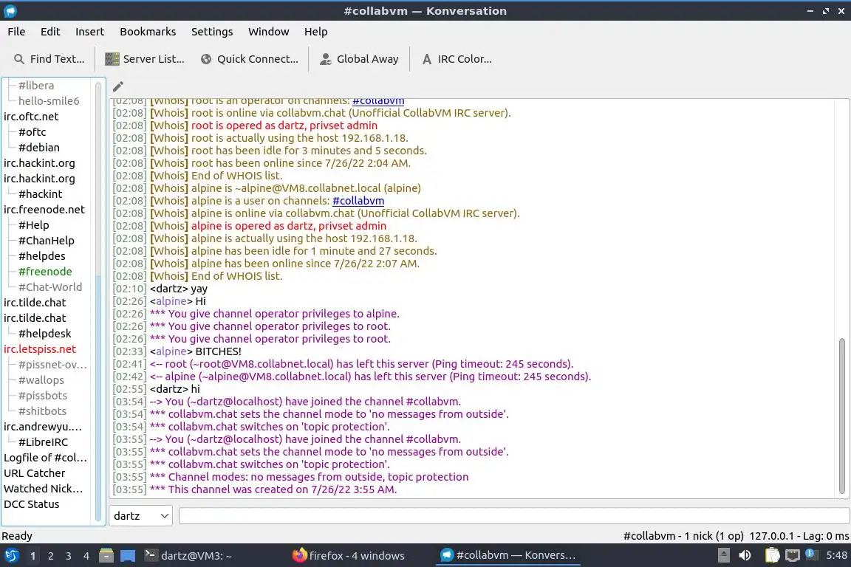Select hello-smile6 in the sidebar

49,101
